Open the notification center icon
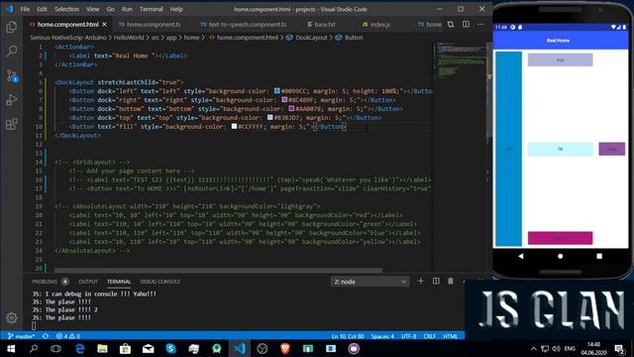 tap(619, 348)
